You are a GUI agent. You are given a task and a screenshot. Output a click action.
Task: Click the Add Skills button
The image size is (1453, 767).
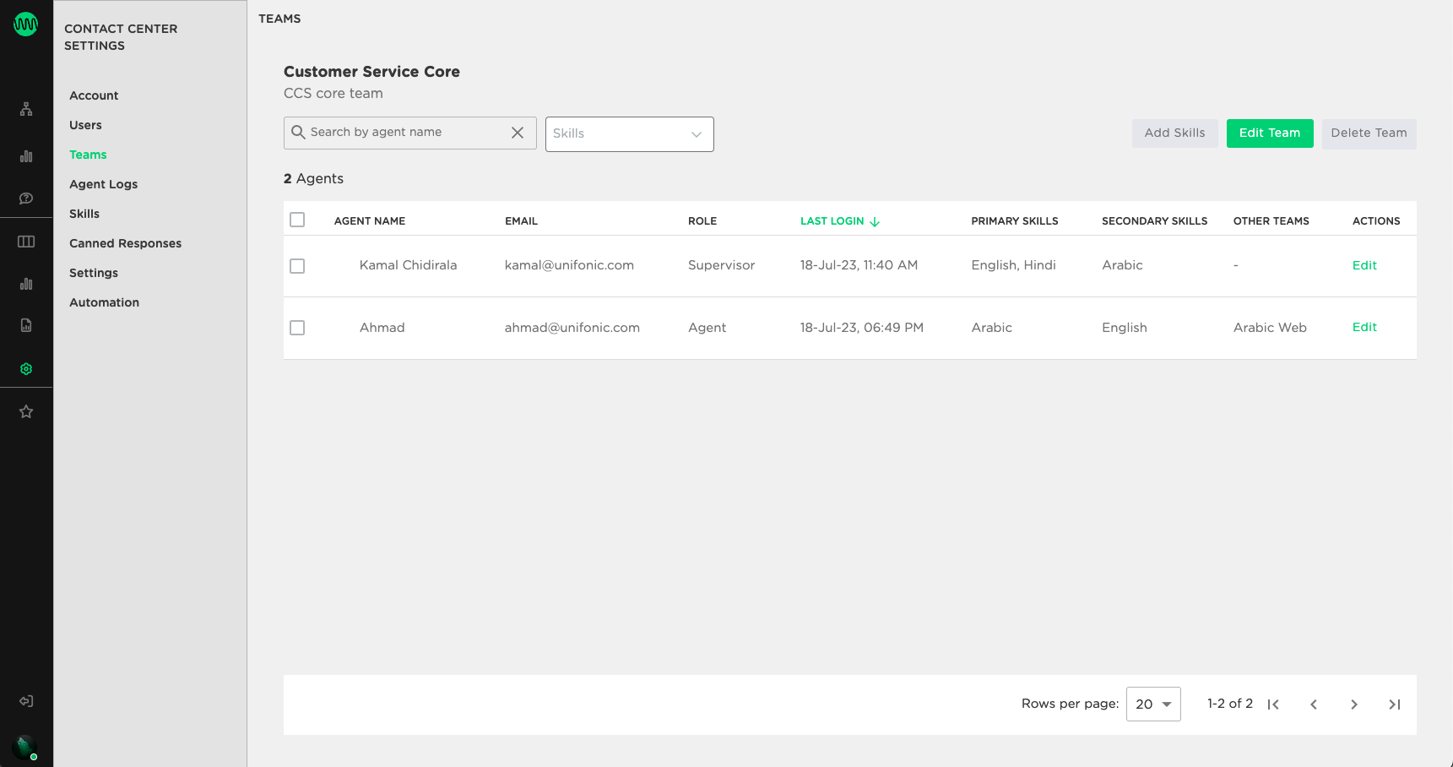tap(1175, 133)
